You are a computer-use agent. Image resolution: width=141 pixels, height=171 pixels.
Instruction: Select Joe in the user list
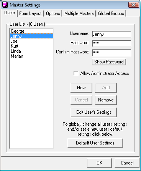click(x=31, y=41)
